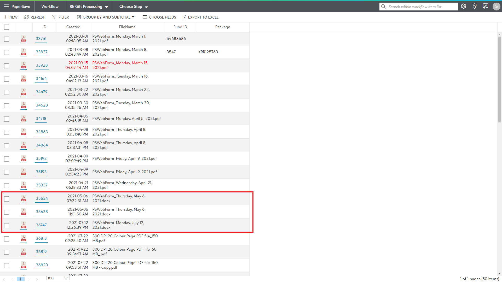Open the settings gear icon
The image size is (502, 282).
point(464,7)
